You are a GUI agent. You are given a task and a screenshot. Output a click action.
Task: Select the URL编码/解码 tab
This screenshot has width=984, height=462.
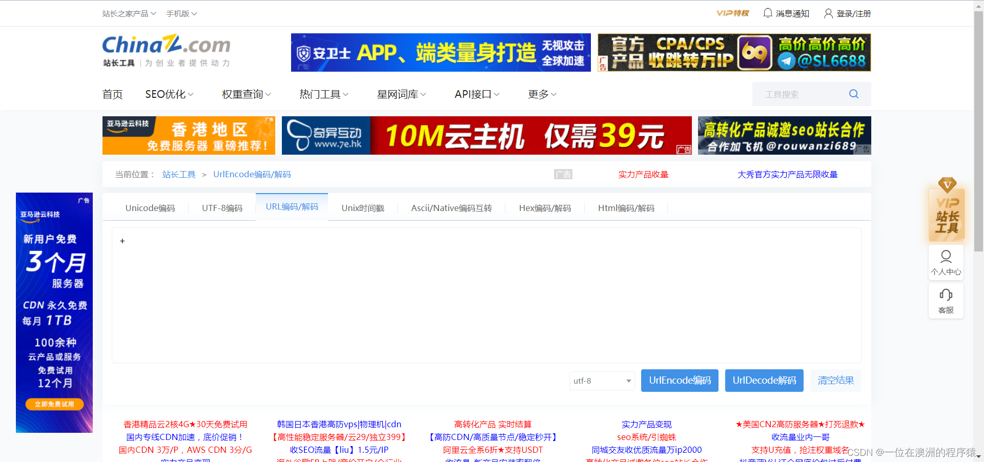[292, 207]
